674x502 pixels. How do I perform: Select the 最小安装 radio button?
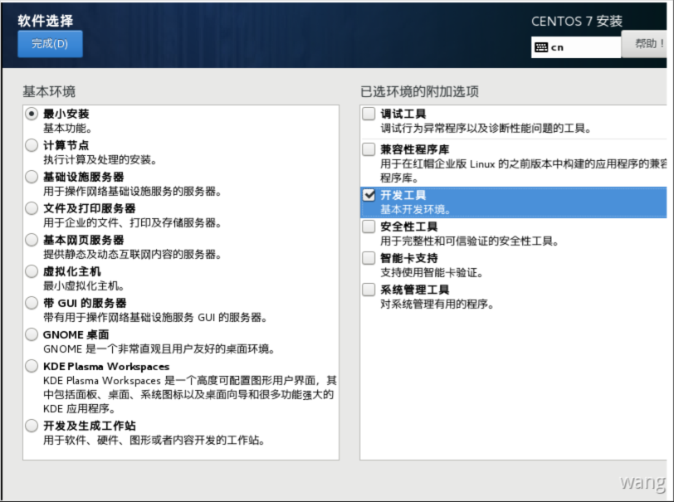tap(32, 114)
